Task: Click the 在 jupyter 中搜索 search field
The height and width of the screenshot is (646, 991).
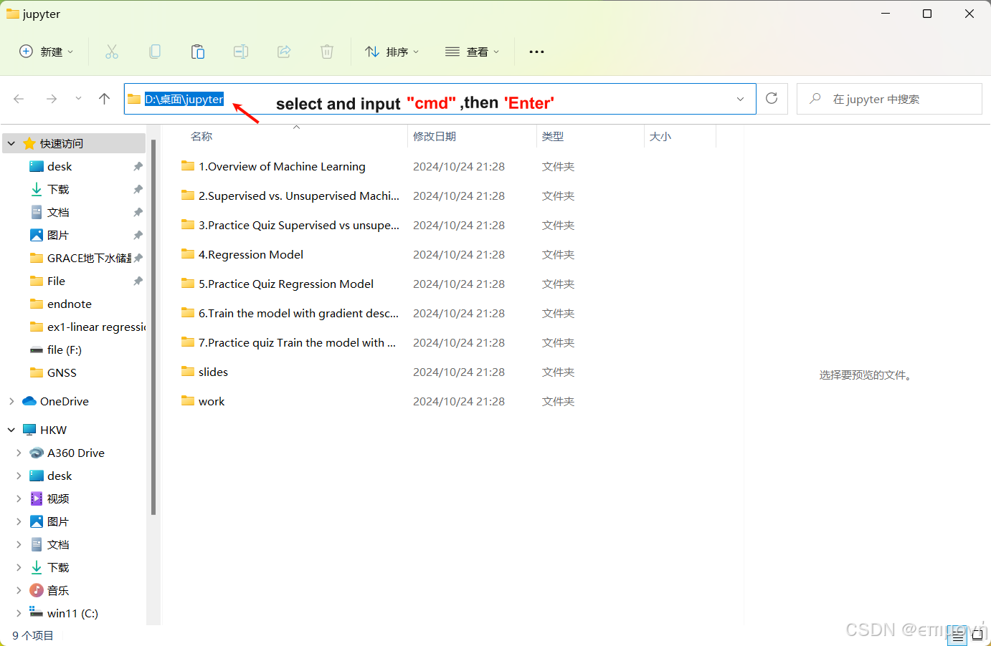Action: (x=889, y=99)
